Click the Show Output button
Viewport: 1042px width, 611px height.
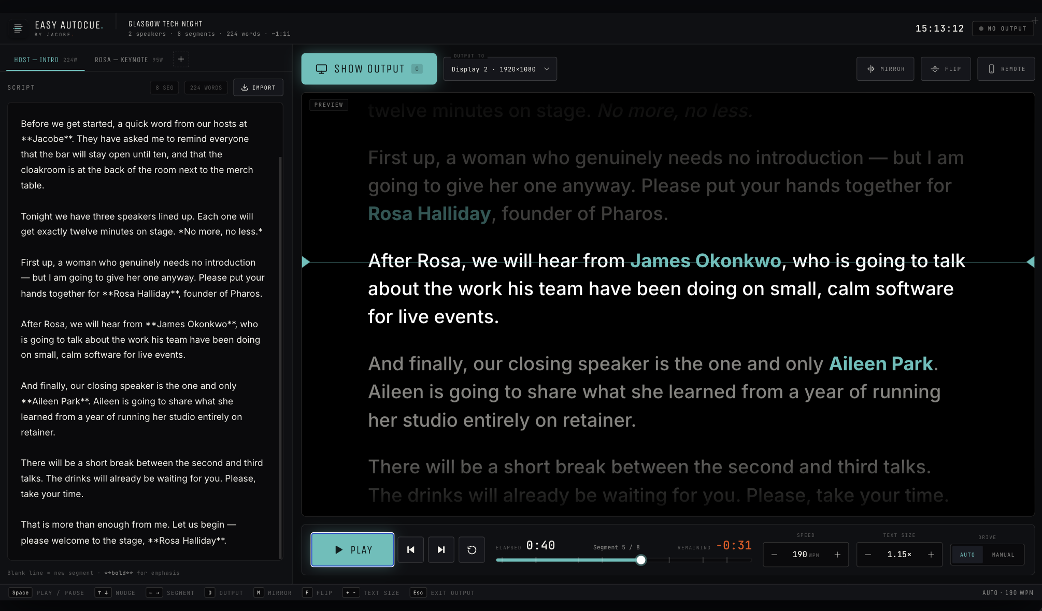pyautogui.click(x=369, y=69)
